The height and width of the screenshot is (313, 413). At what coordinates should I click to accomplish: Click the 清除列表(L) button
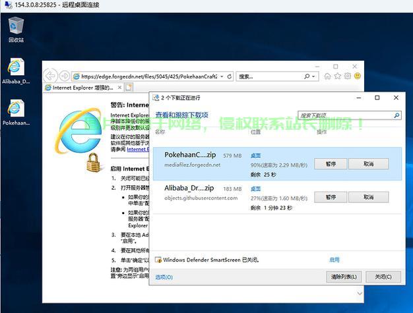[344, 277]
